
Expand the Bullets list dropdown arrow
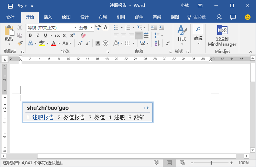click(122, 27)
